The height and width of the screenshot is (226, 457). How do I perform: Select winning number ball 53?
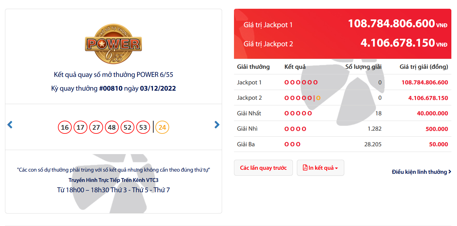pyautogui.click(x=143, y=127)
